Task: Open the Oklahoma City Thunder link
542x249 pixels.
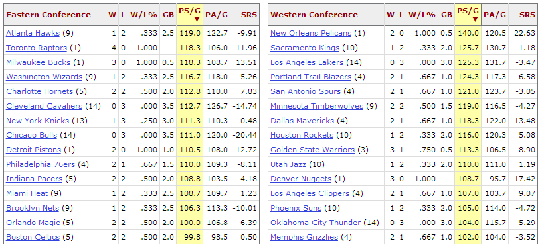Action: (316, 223)
